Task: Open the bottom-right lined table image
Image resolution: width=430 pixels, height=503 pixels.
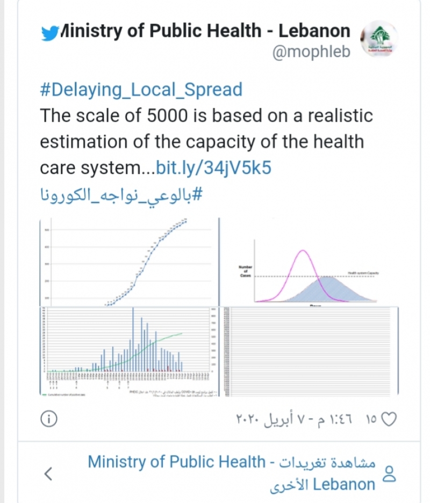Action: coord(310,352)
